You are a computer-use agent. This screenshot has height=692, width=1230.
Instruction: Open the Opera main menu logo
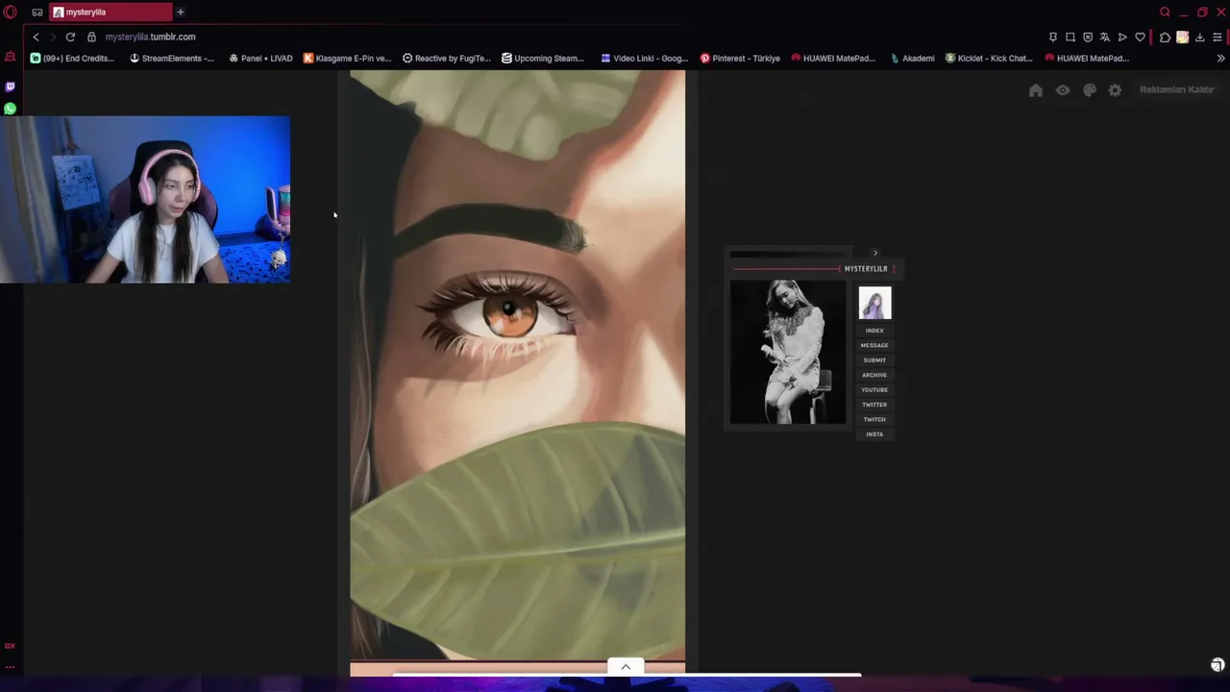tap(11, 12)
